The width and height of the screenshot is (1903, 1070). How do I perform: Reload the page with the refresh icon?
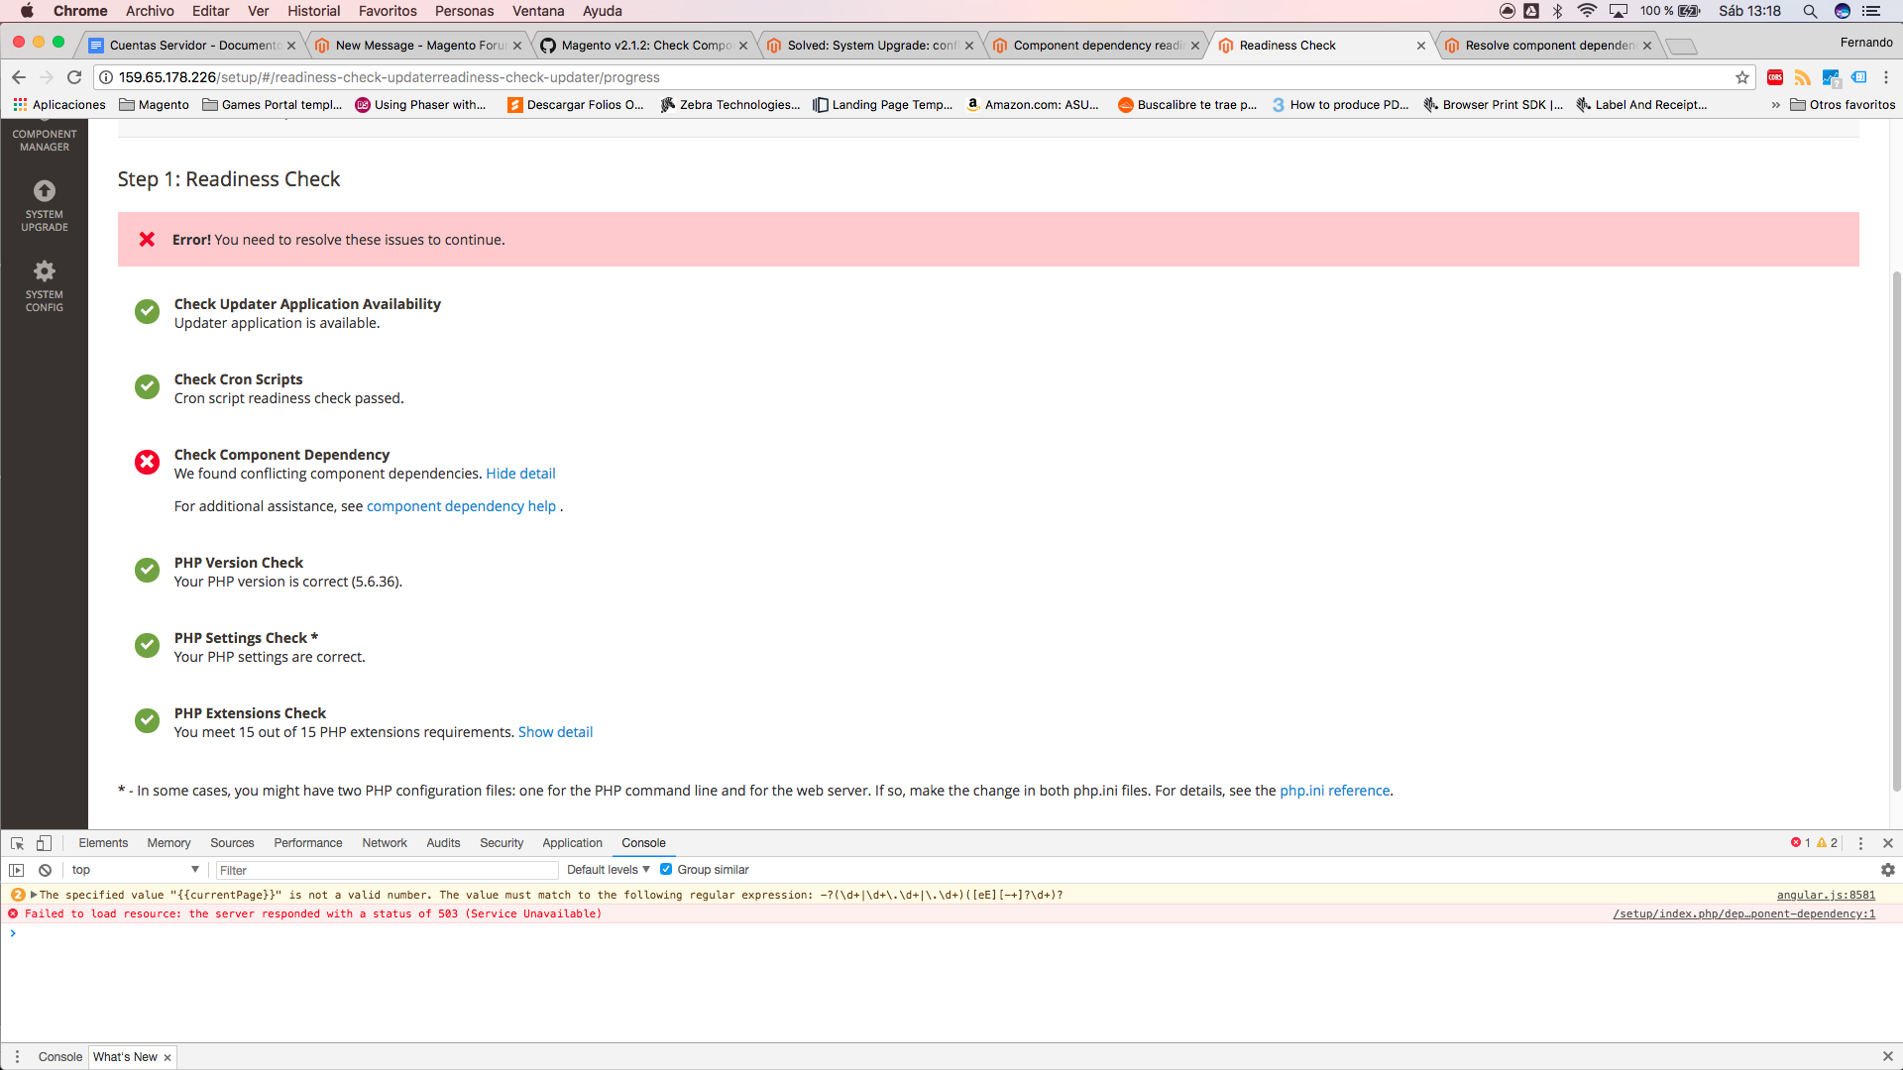click(x=74, y=77)
